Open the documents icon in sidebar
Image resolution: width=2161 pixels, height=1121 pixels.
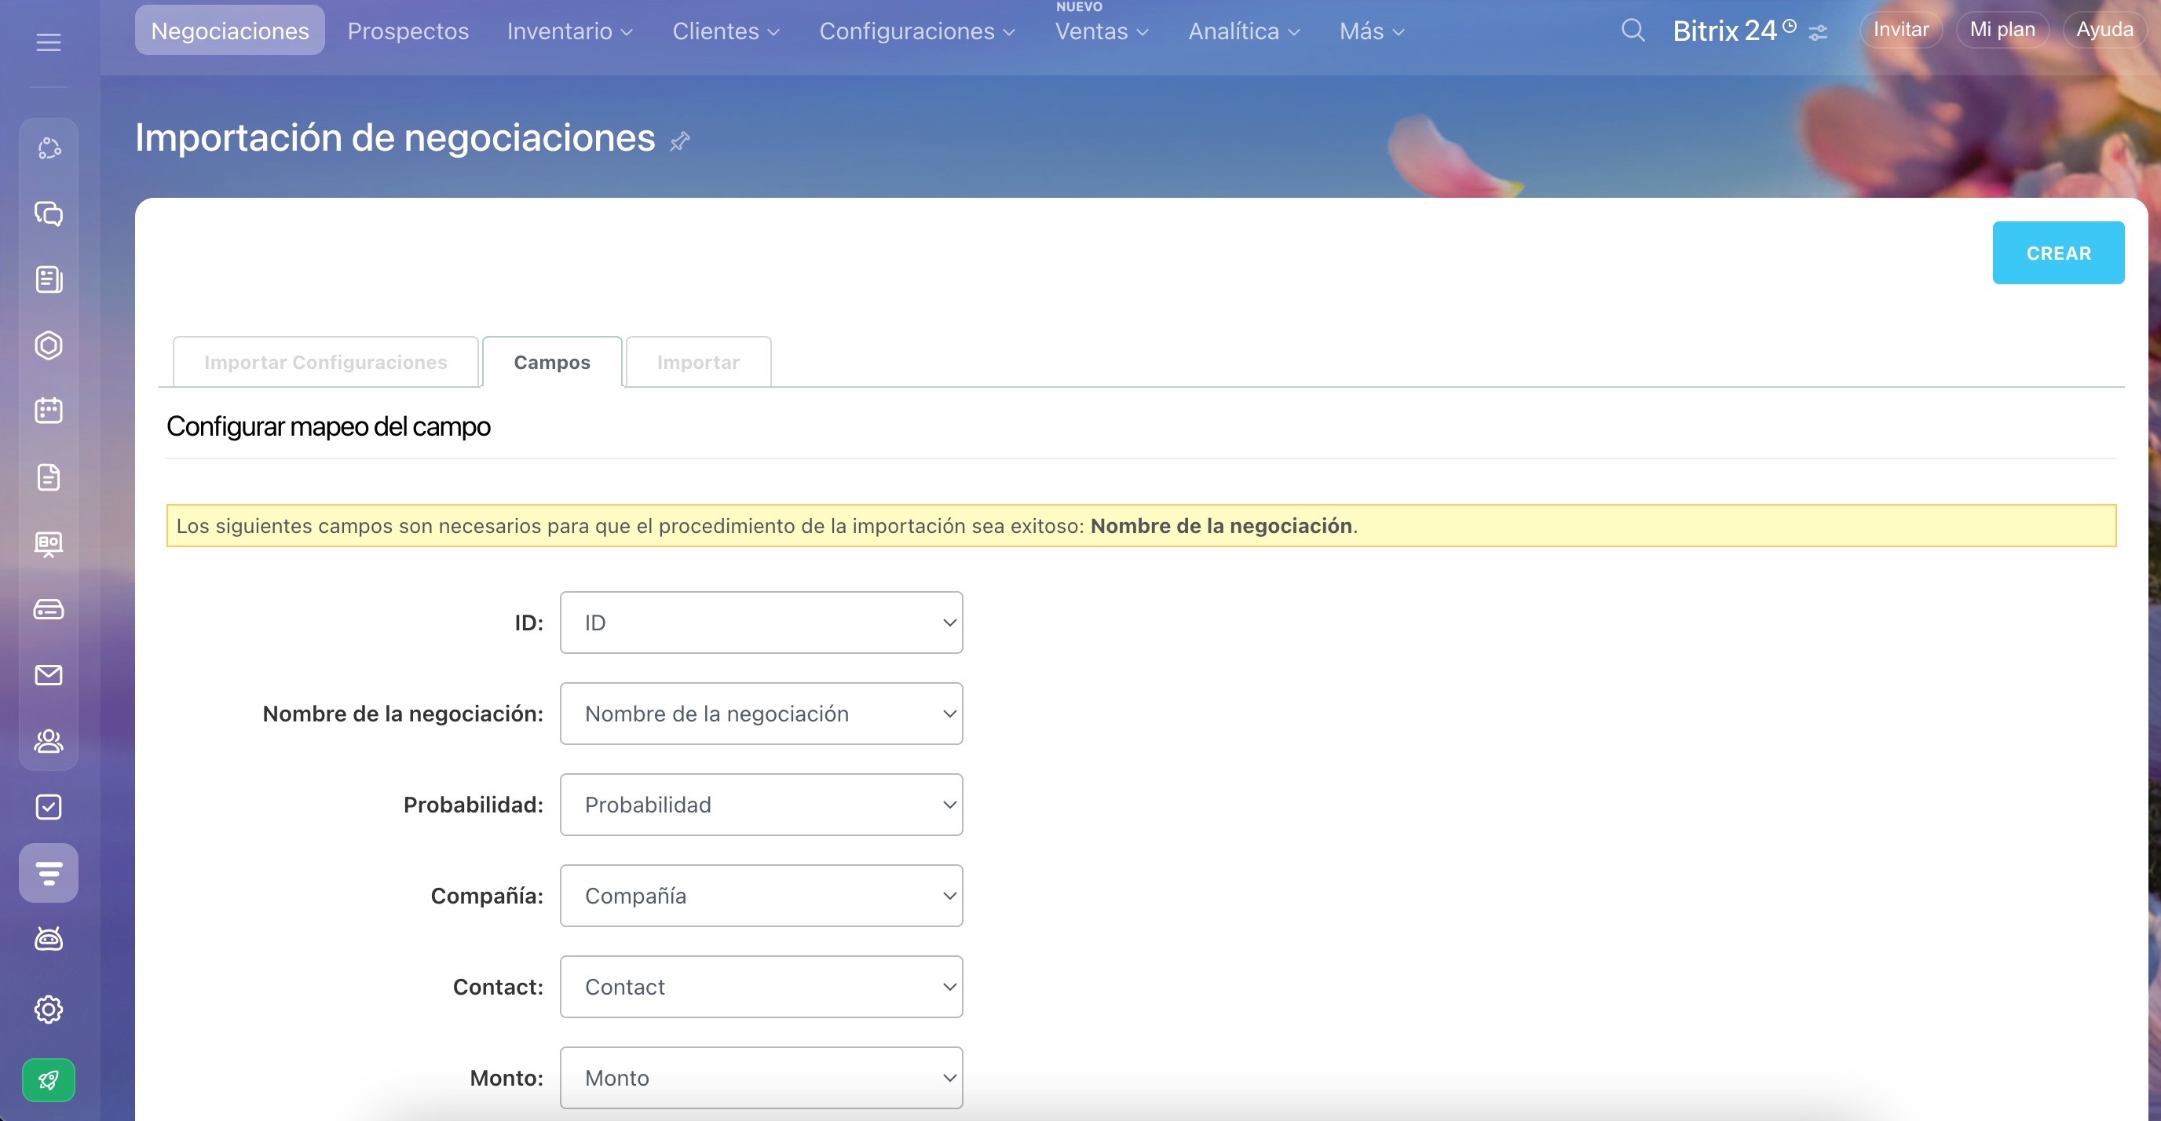tap(49, 477)
